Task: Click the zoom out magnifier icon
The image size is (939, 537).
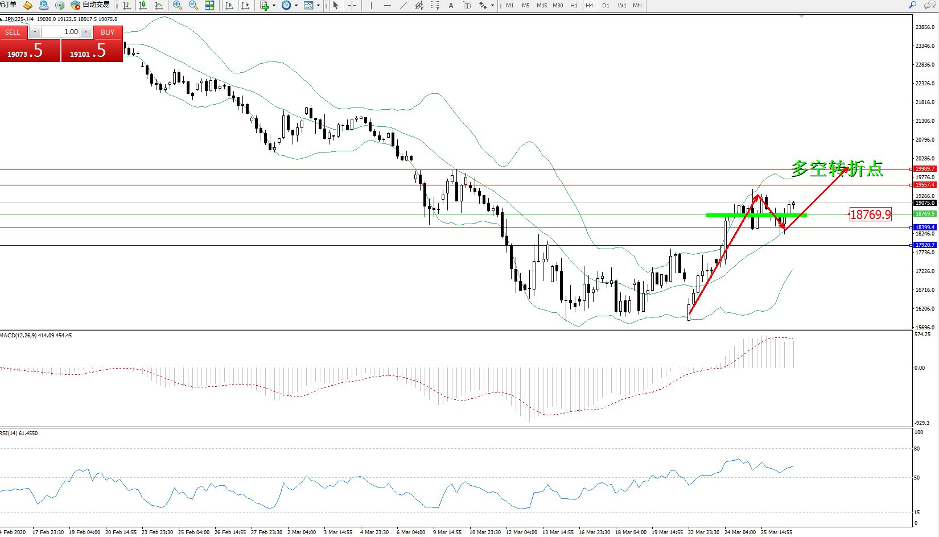Action: tap(193, 6)
